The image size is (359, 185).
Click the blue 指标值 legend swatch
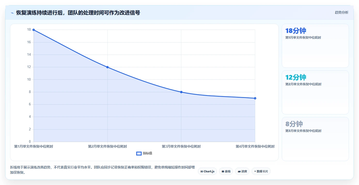point(139,154)
